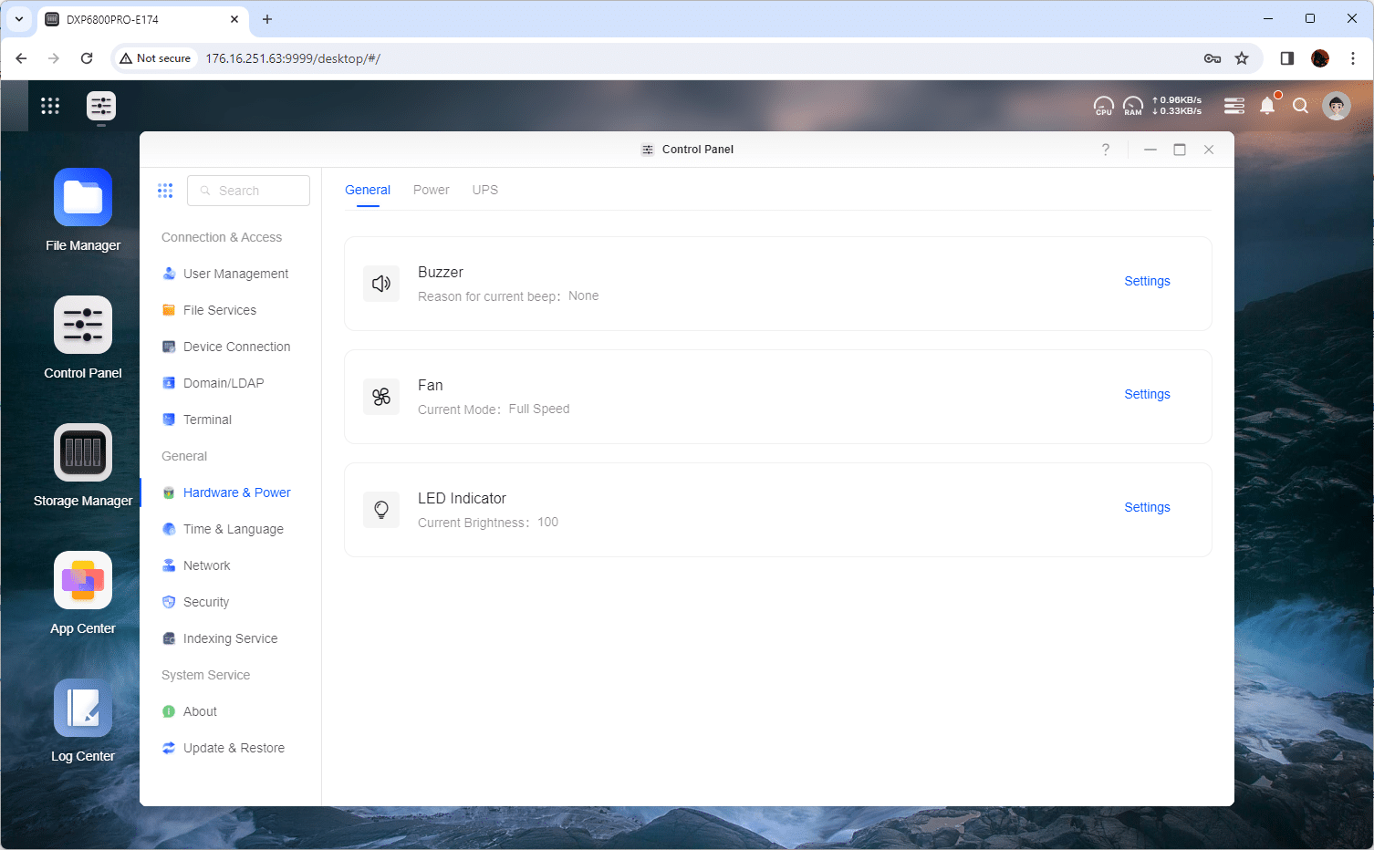Click the LED Indicator bulb icon
1374x850 pixels.
point(381,510)
